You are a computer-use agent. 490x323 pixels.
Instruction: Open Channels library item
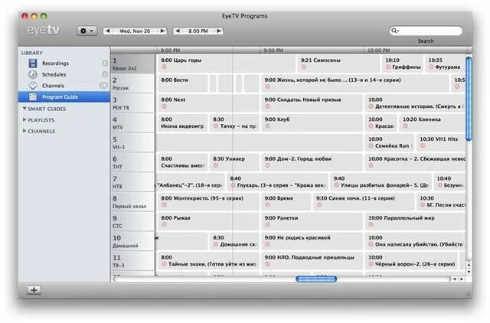click(x=64, y=86)
